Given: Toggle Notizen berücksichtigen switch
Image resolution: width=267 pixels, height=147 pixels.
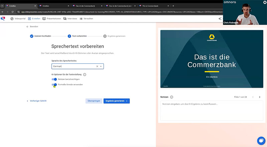Looking at the screenshot, I should click(54, 79).
